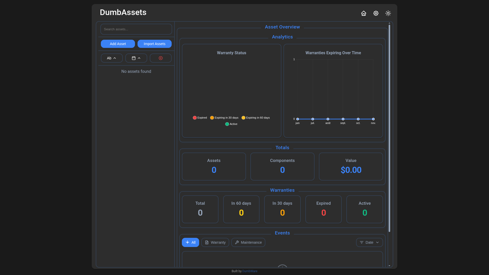This screenshot has width=489, height=275.
Task: Click the Asset Overview heading
Action: point(282,27)
